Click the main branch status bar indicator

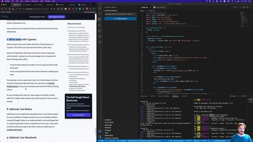coord(101,141)
